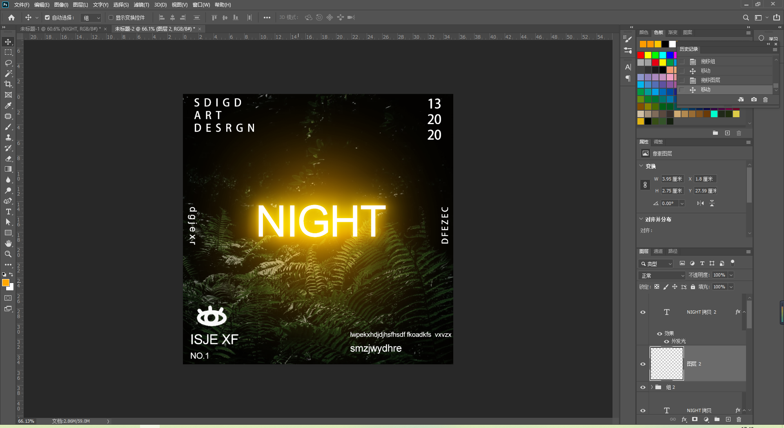Collapse the 变换 section
The height and width of the screenshot is (428, 784).
(641, 166)
